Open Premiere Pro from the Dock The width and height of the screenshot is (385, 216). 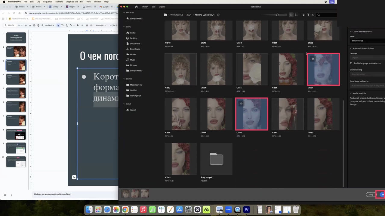point(247,209)
